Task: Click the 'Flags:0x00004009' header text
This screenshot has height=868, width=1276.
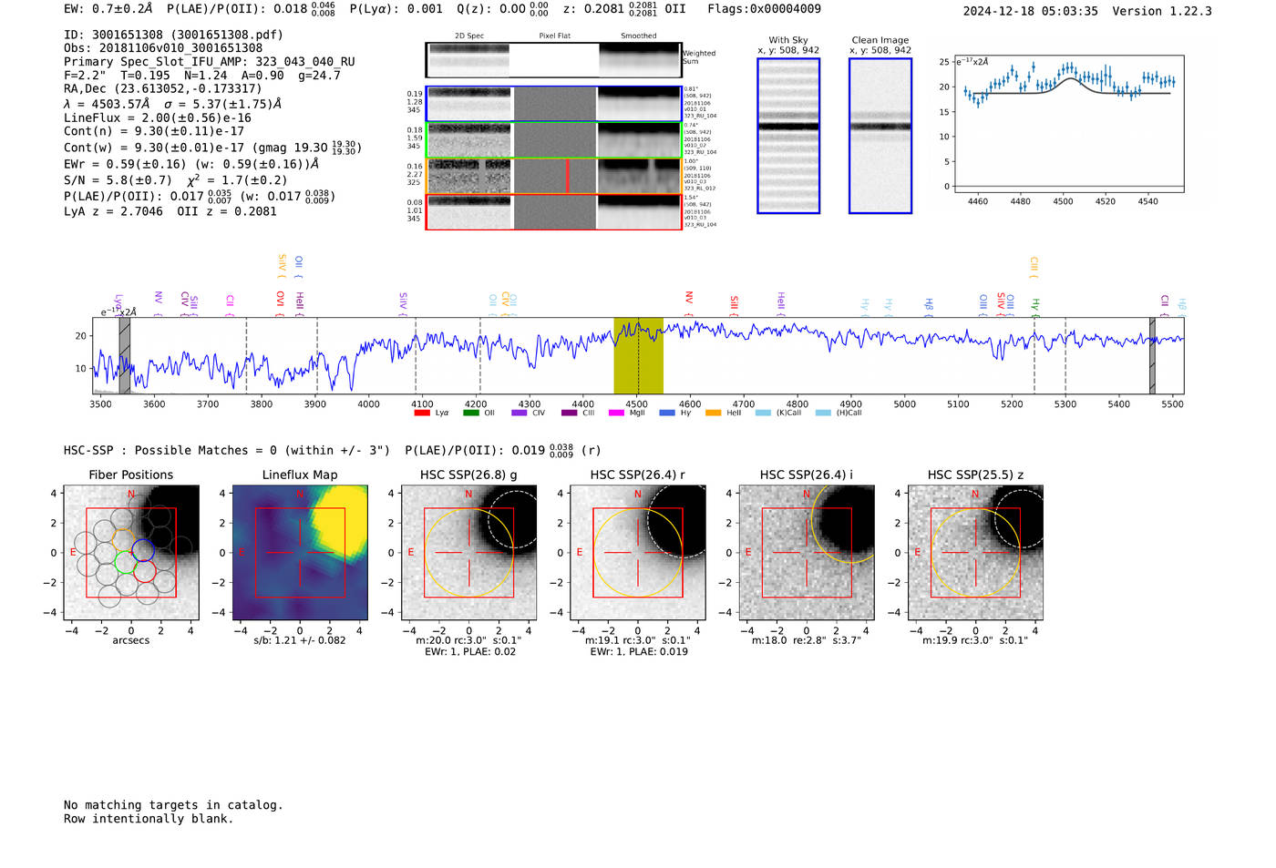Action: click(x=764, y=8)
